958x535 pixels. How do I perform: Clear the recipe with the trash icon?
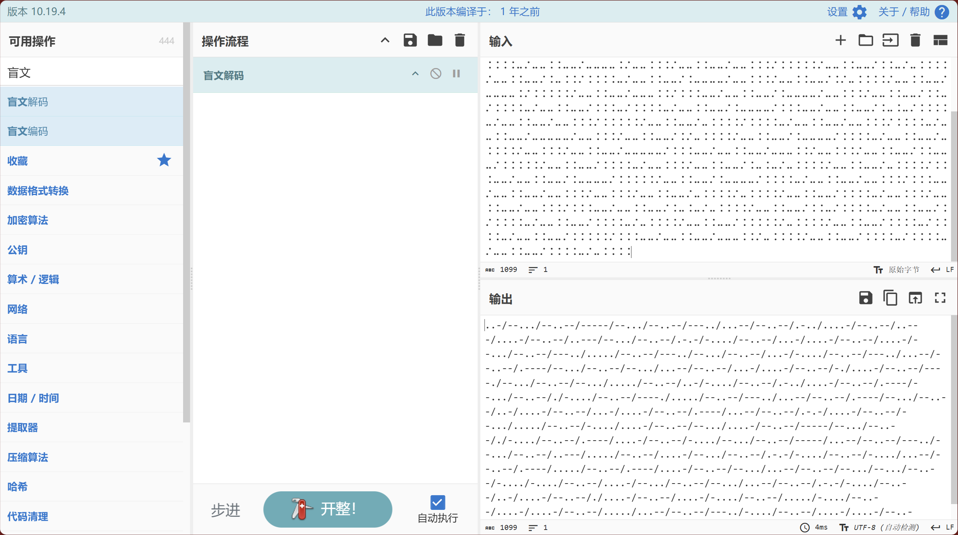[x=459, y=40]
